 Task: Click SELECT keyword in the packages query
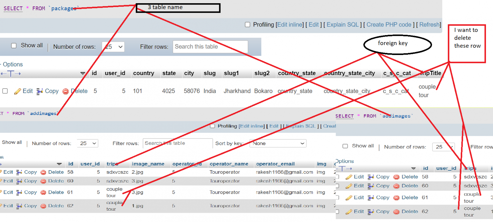[13, 8]
